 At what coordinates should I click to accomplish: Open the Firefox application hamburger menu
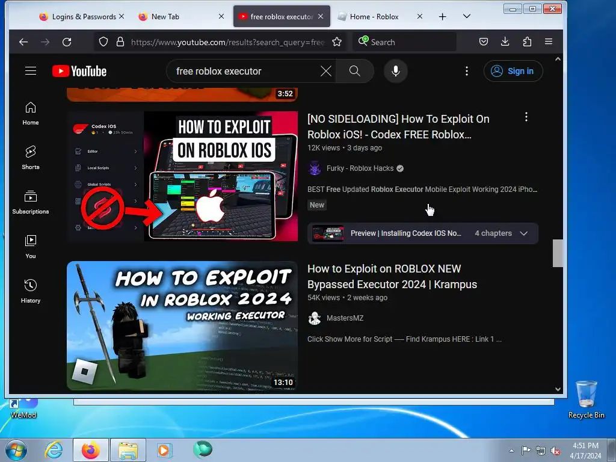[x=549, y=42]
